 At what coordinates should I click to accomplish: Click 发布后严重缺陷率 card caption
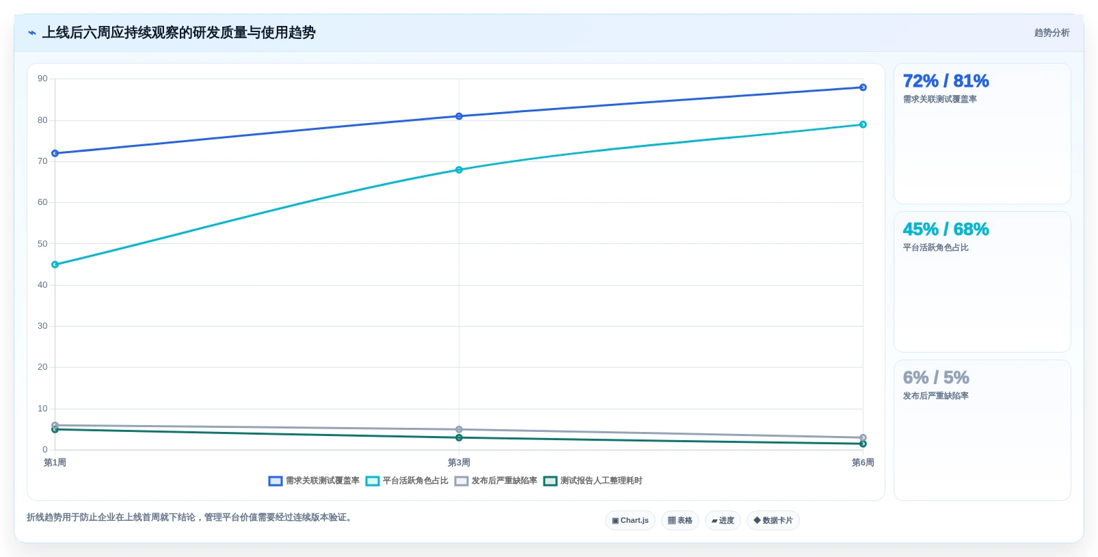(x=936, y=396)
